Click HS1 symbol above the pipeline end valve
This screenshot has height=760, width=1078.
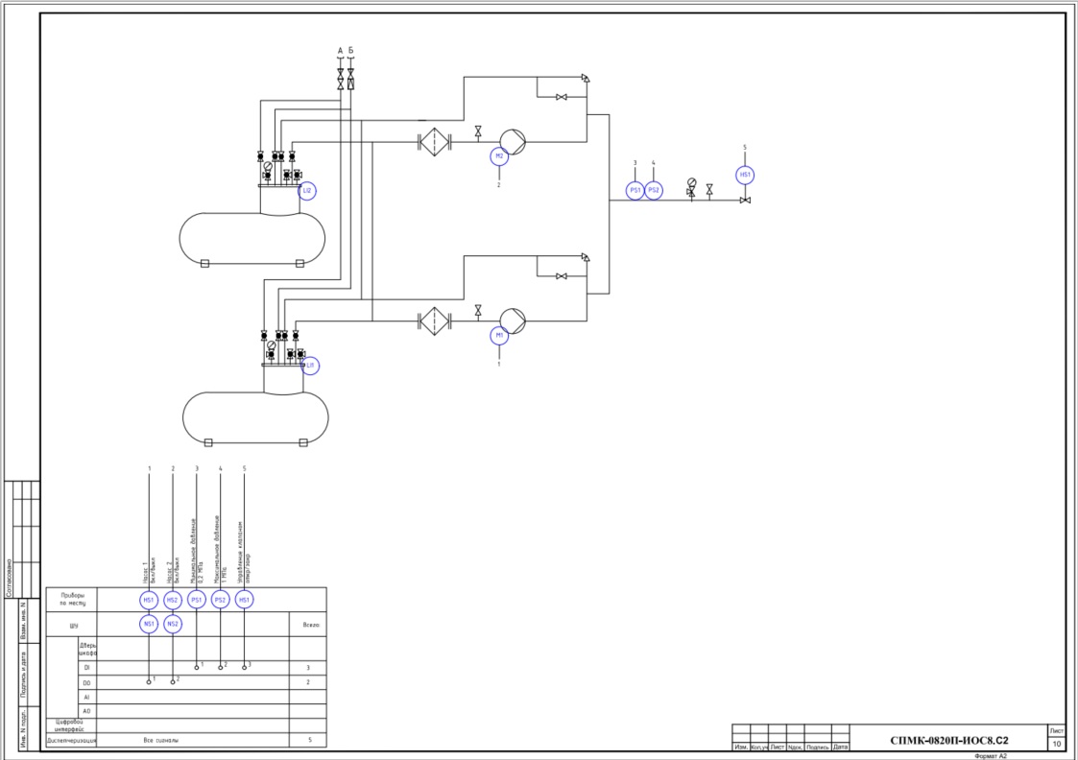(745, 175)
